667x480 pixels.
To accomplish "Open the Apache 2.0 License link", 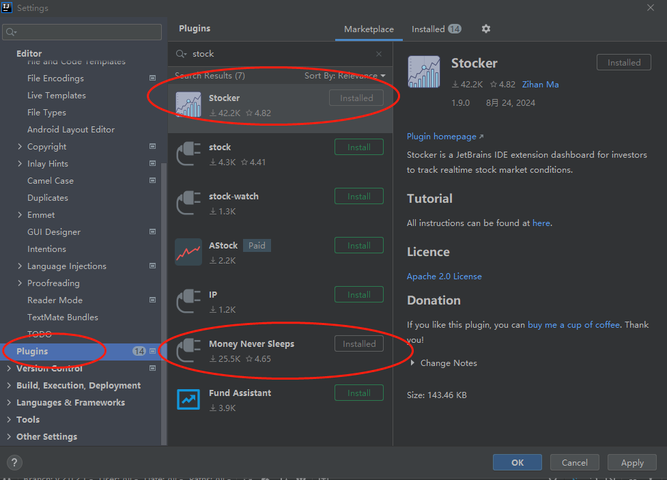I will [444, 276].
